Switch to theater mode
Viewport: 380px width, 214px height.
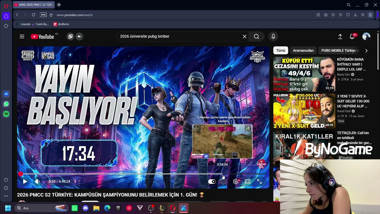tap(247, 181)
